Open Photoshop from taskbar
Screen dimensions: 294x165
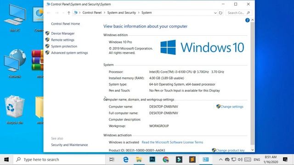pos(152,159)
